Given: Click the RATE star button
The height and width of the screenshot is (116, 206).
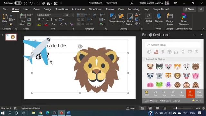Looking at the screenshot, I should point(196,101).
